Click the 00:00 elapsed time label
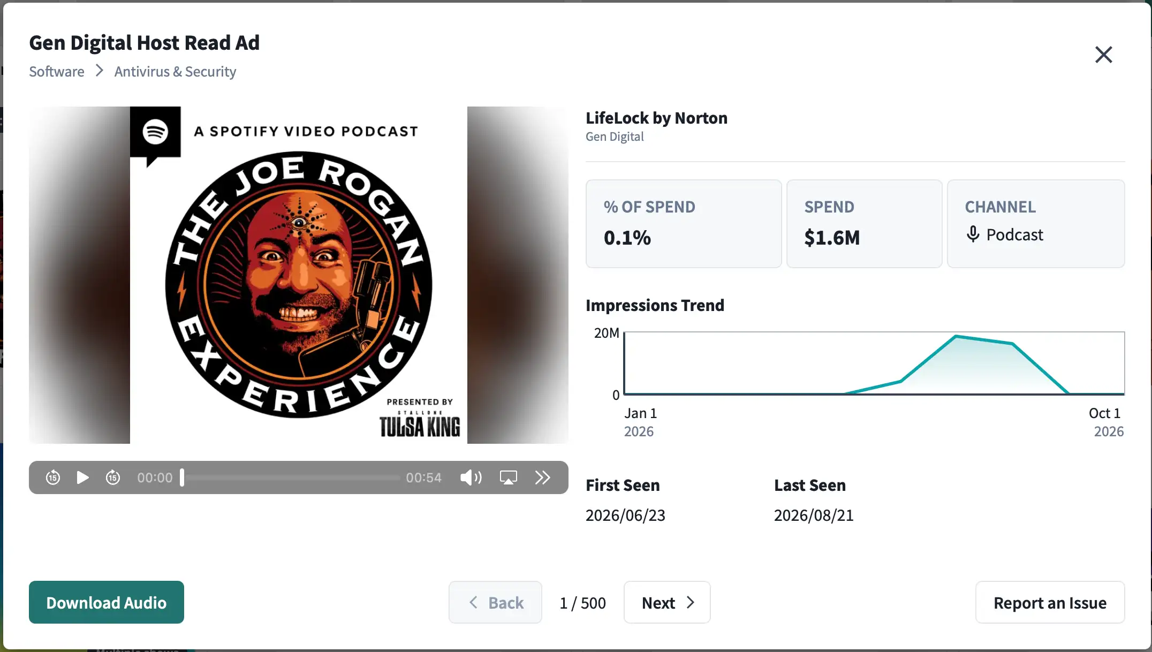 (x=155, y=477)
